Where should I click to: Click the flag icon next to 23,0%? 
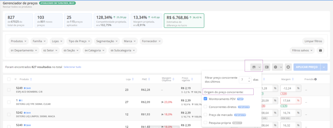(x=163, y=102)
